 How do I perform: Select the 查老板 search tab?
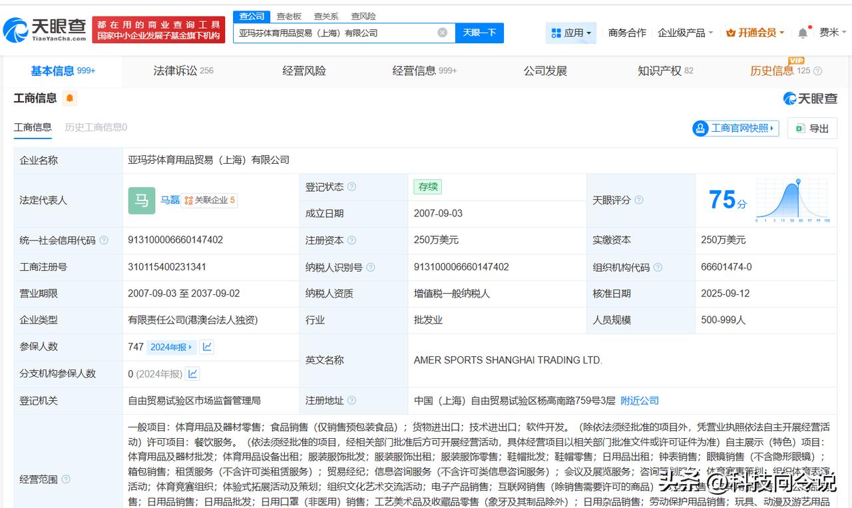click(x=289, y=16)
